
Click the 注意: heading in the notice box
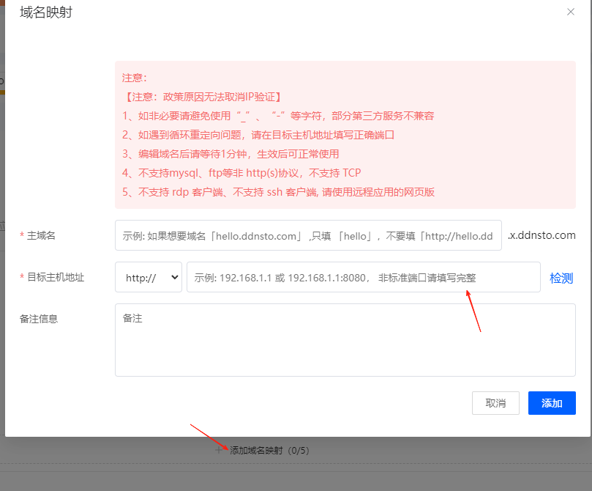pyautogui.click(x=135, y=77)
